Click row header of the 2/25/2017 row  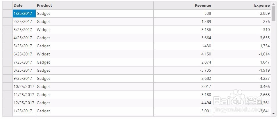(7, 21)
